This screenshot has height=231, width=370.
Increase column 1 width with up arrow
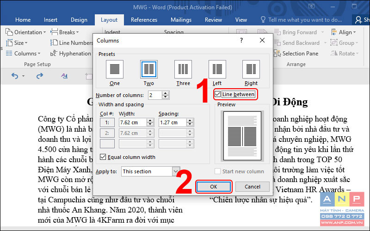150,121
